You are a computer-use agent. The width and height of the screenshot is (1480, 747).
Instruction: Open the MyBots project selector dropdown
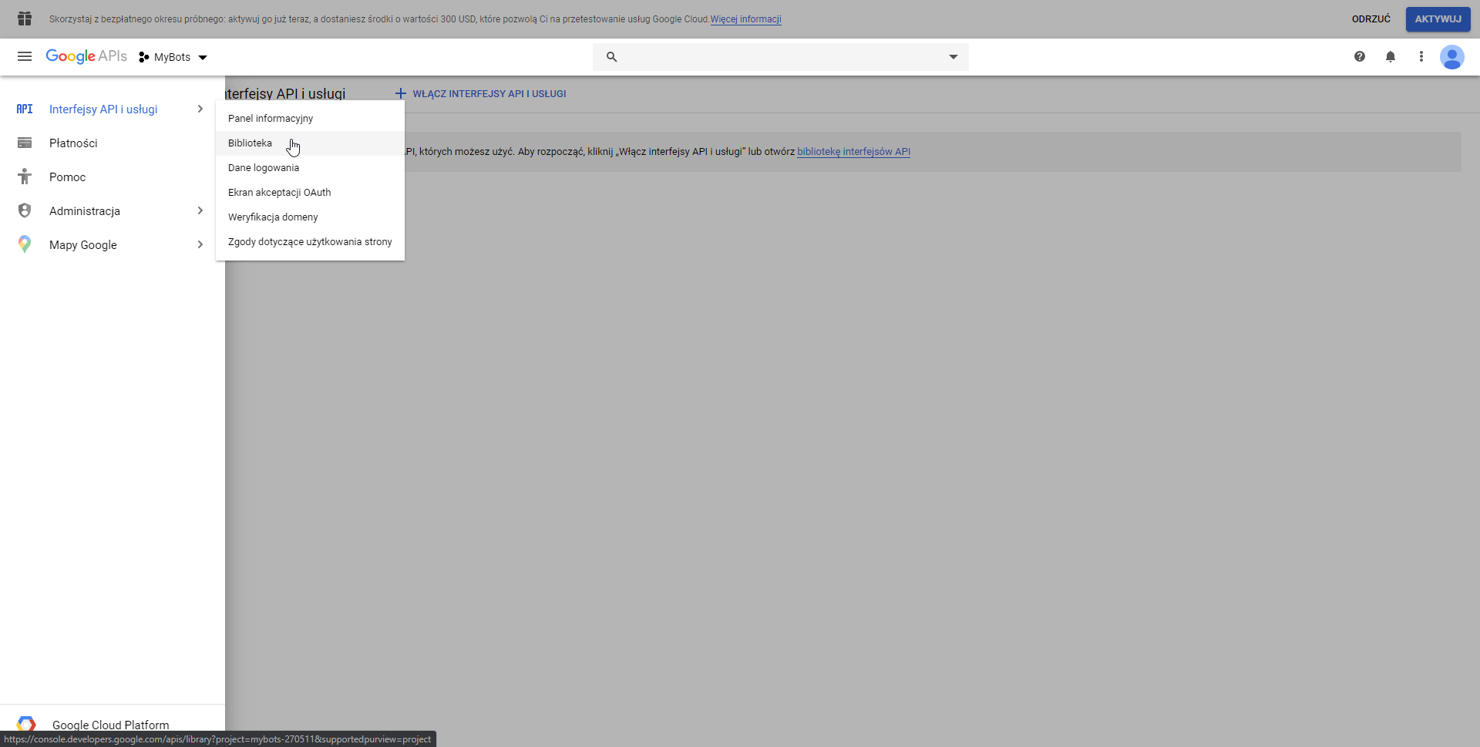(173, 57)
